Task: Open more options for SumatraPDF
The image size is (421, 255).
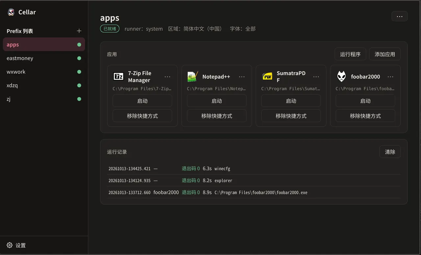Action: [316, 77]
